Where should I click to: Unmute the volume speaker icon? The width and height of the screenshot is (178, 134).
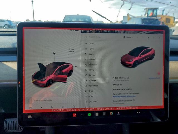tap(138, 113)
